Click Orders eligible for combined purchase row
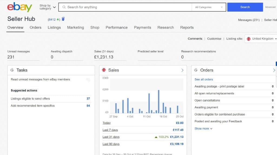Viewport: 277px width, 155px height. tap(234, 114)
